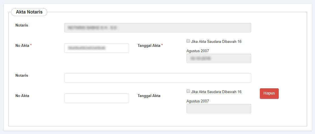Click the red Hapus button

click(269, 93)
